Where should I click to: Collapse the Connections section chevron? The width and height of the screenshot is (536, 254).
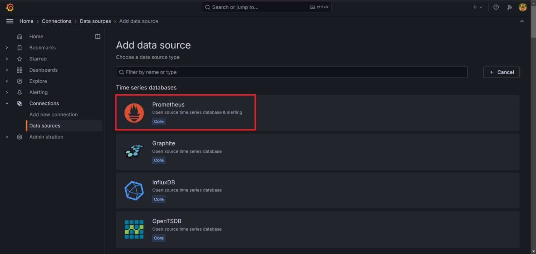(7, 103)
